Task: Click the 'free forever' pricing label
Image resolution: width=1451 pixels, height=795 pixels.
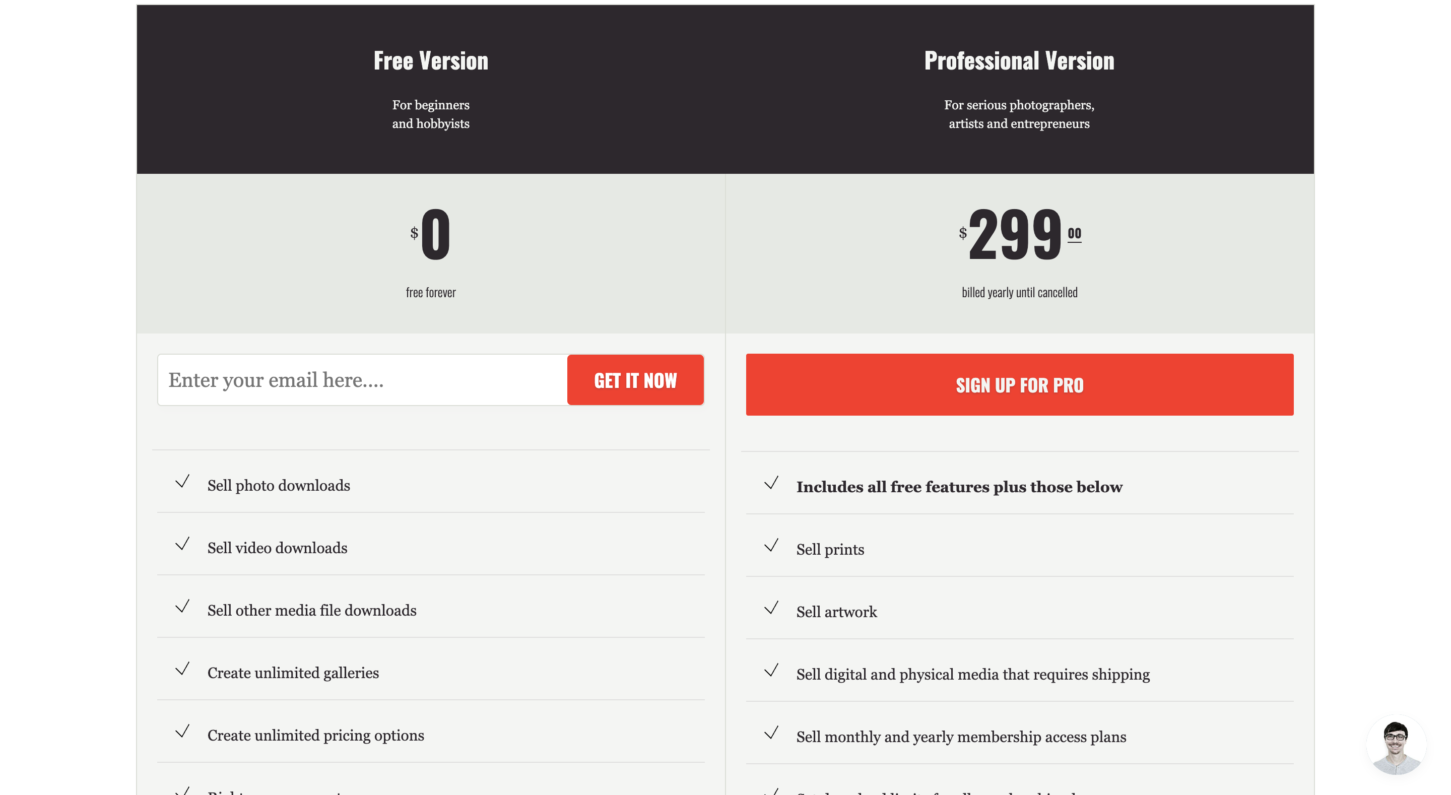Action: coord(430,291)
